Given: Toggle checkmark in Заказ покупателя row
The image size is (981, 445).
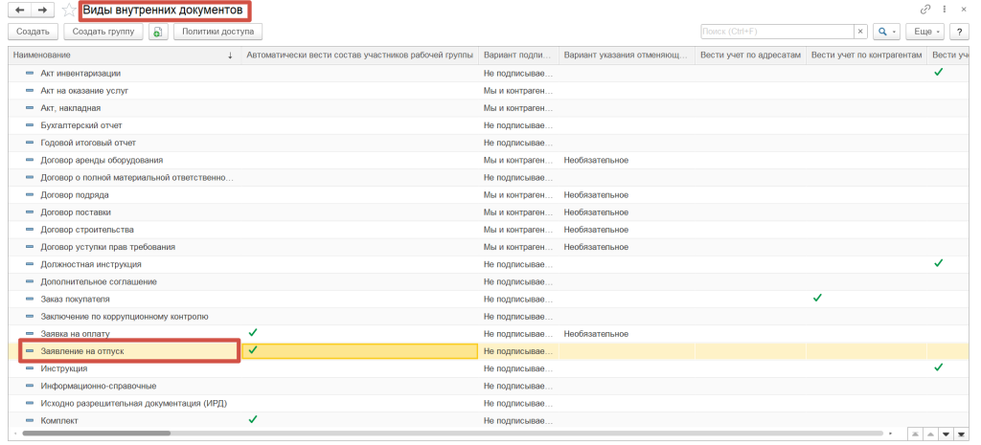Looking at the screenshot, I should [x=817, y=299].
